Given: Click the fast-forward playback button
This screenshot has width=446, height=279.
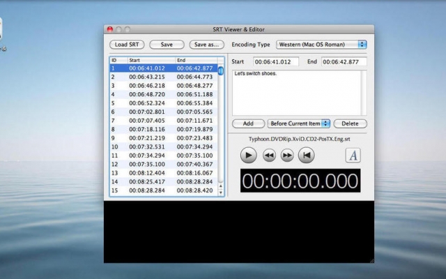Looking at the screenshot, I should [287, 156].
